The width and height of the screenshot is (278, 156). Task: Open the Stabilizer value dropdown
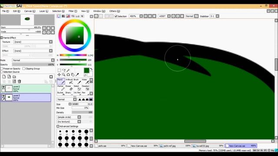click(x=217, y=16)
